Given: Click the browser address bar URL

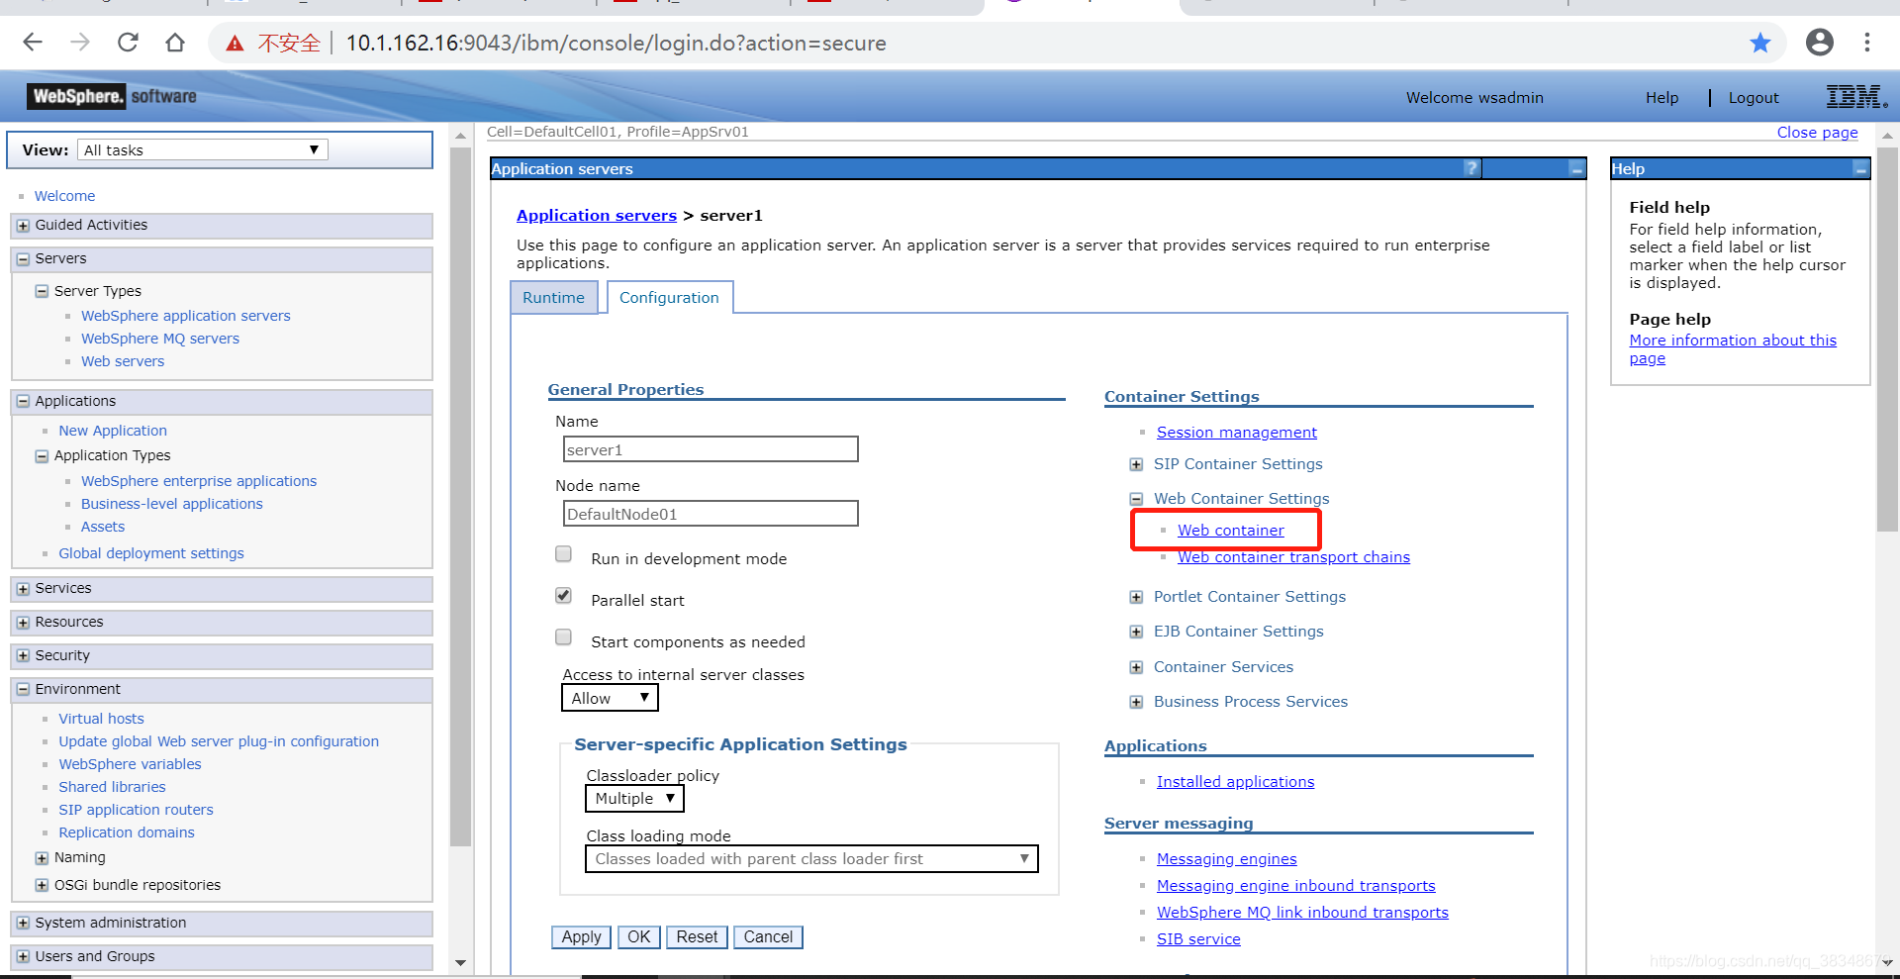Looking at the screenshot, I should (616, 43).
